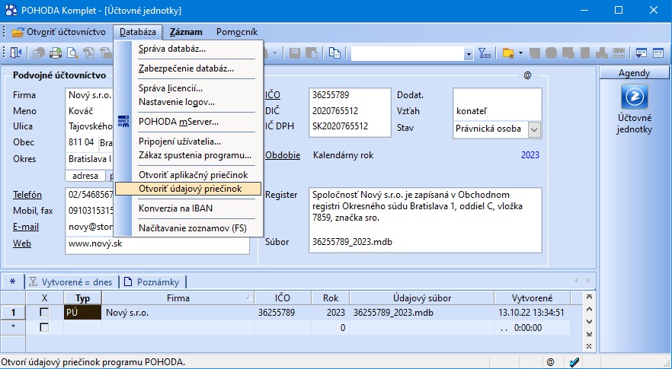Click the Údajový súbor column header
The width and height of the screenshot is (672, 369).
[x=422, y=298]
